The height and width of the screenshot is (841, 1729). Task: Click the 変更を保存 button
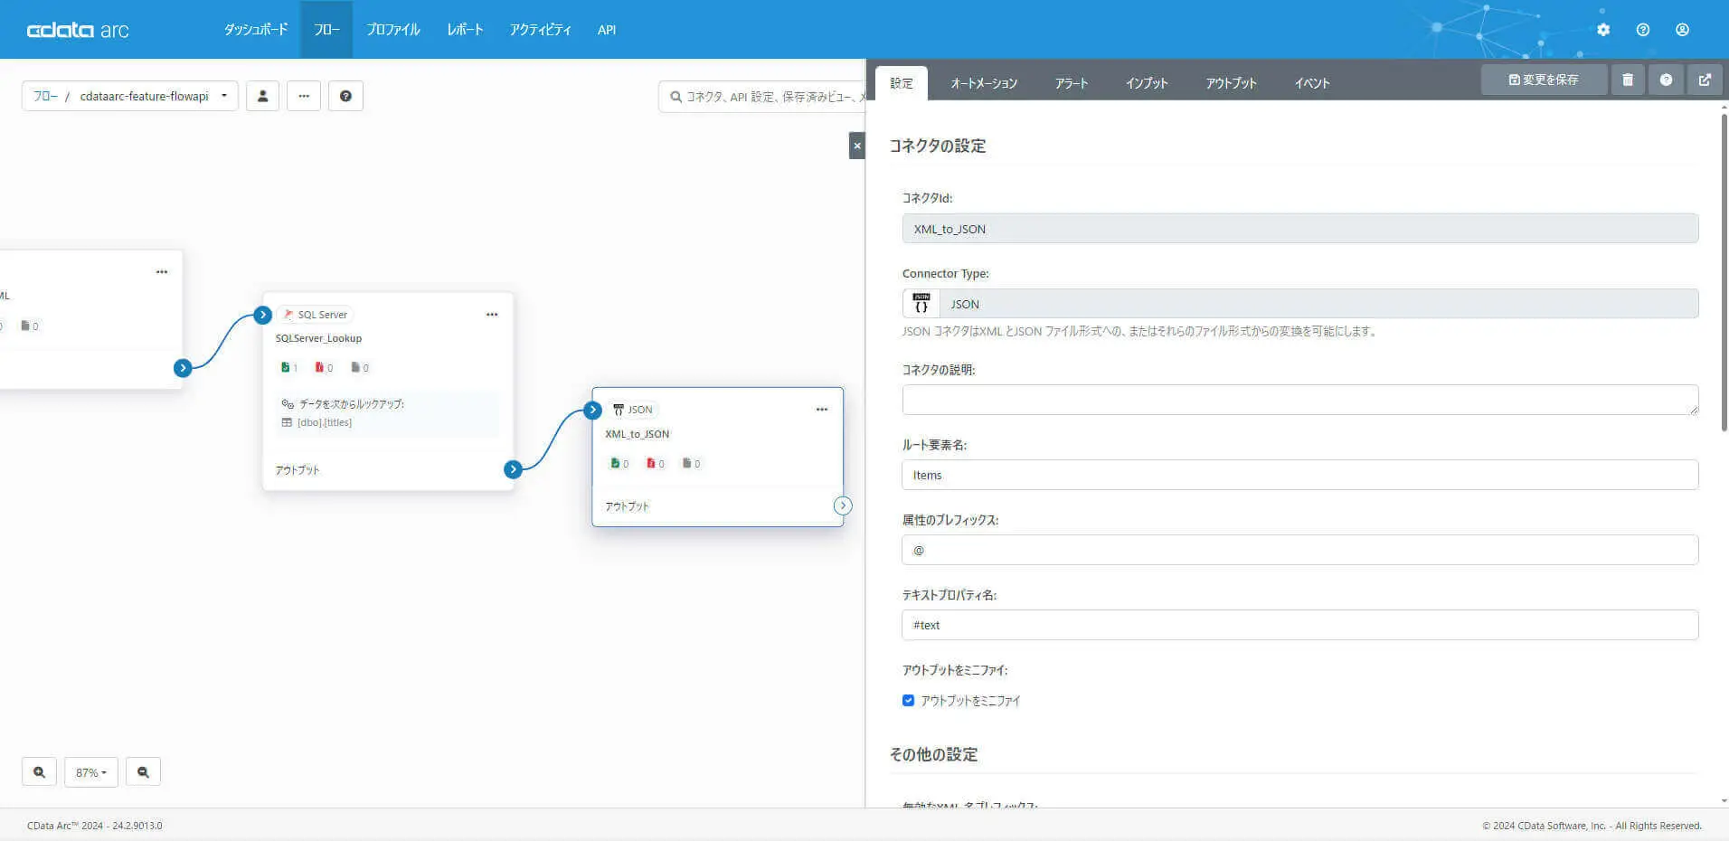click(1544, 80)
